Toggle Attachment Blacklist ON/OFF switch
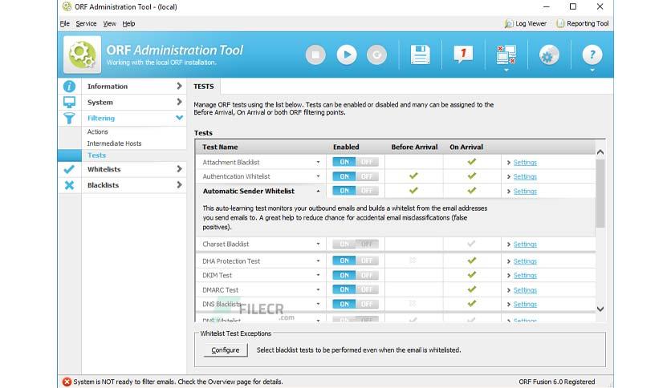The width and height of the screenshot is (671, 388). [x=356, y=163]
